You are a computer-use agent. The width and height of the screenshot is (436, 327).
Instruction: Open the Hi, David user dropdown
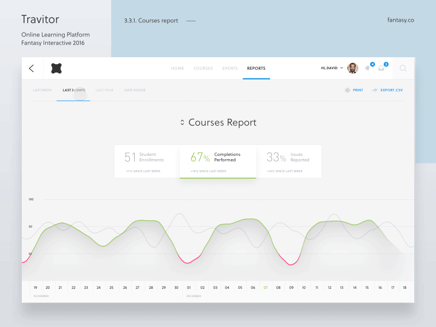pos(332,68)
